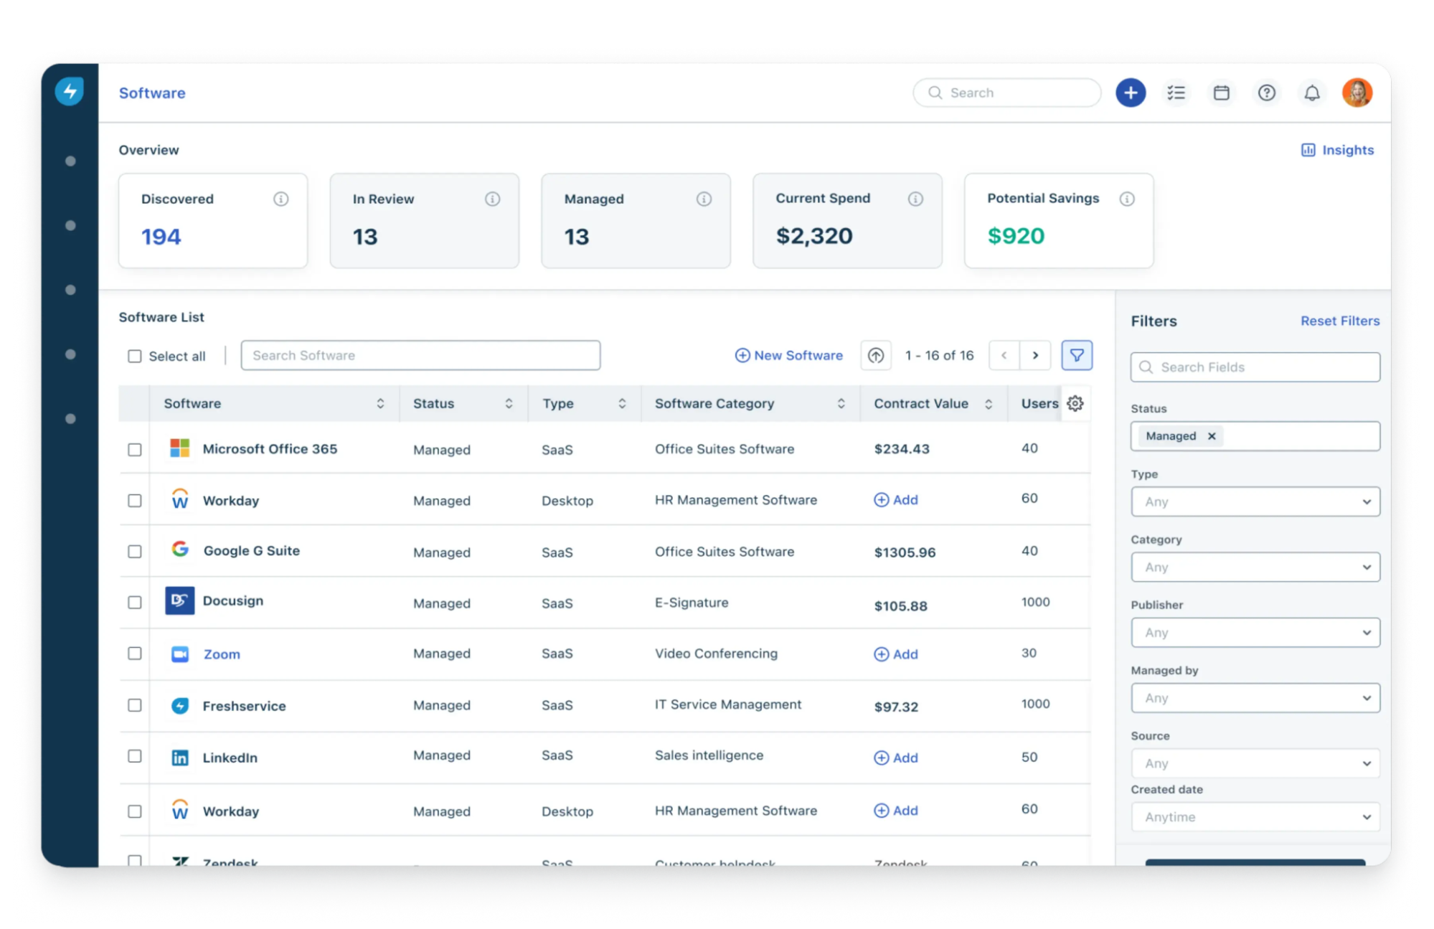Expand the Source filter dropdown
The image size is (1434, 929).
(x=1255, y=763)
